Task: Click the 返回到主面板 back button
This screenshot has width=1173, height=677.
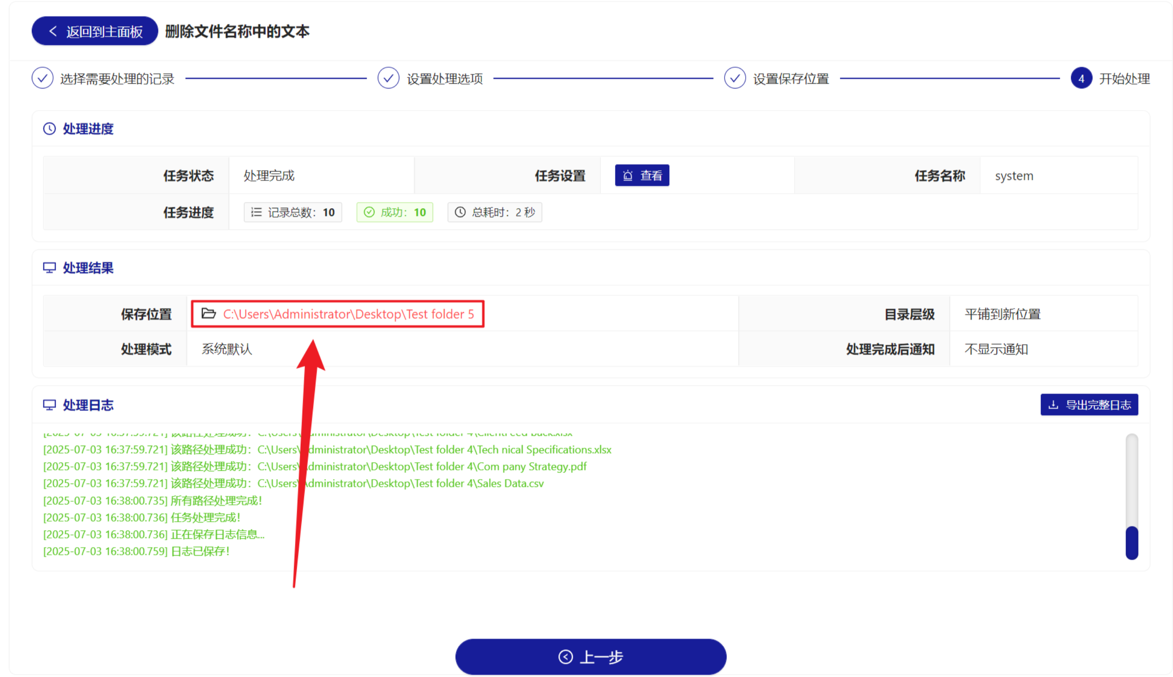Action: [x=95, y=31]
